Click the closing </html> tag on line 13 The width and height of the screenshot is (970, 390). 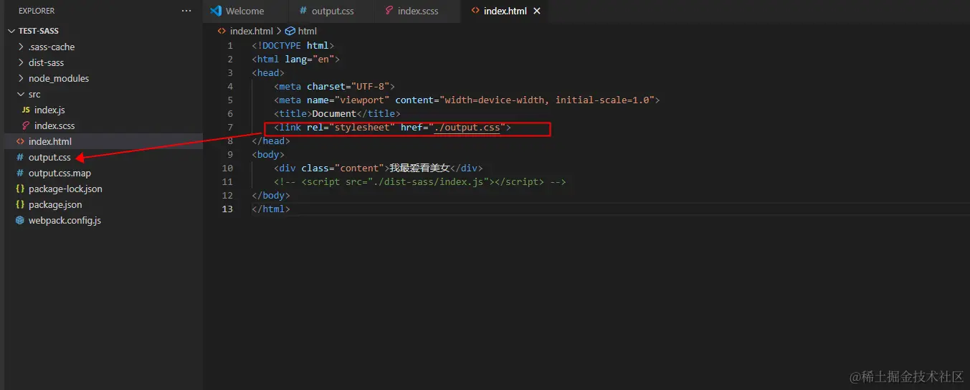pos(271,209)
